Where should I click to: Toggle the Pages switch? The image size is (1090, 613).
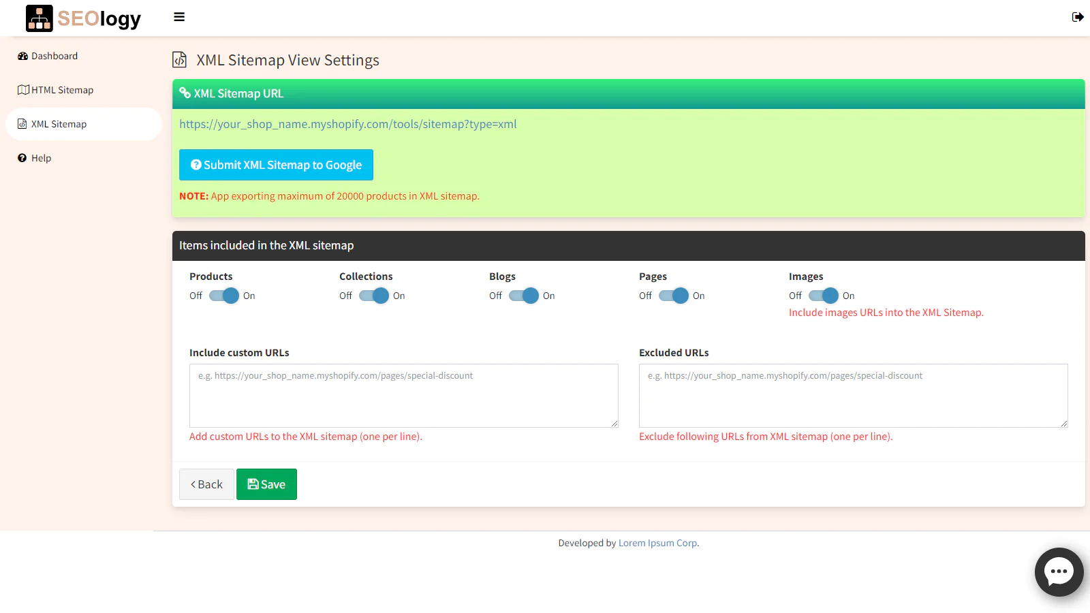[673, 296]
